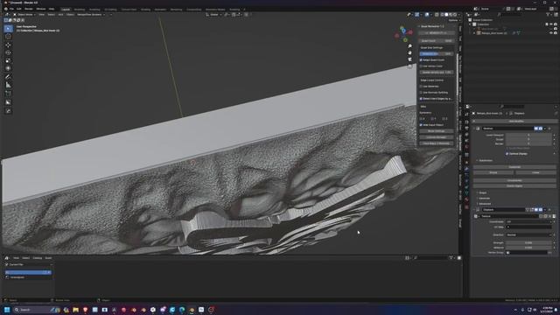Click the Subdivide button in Multires
The height and width of the screenshot is (315, 560).
[514, 167]
